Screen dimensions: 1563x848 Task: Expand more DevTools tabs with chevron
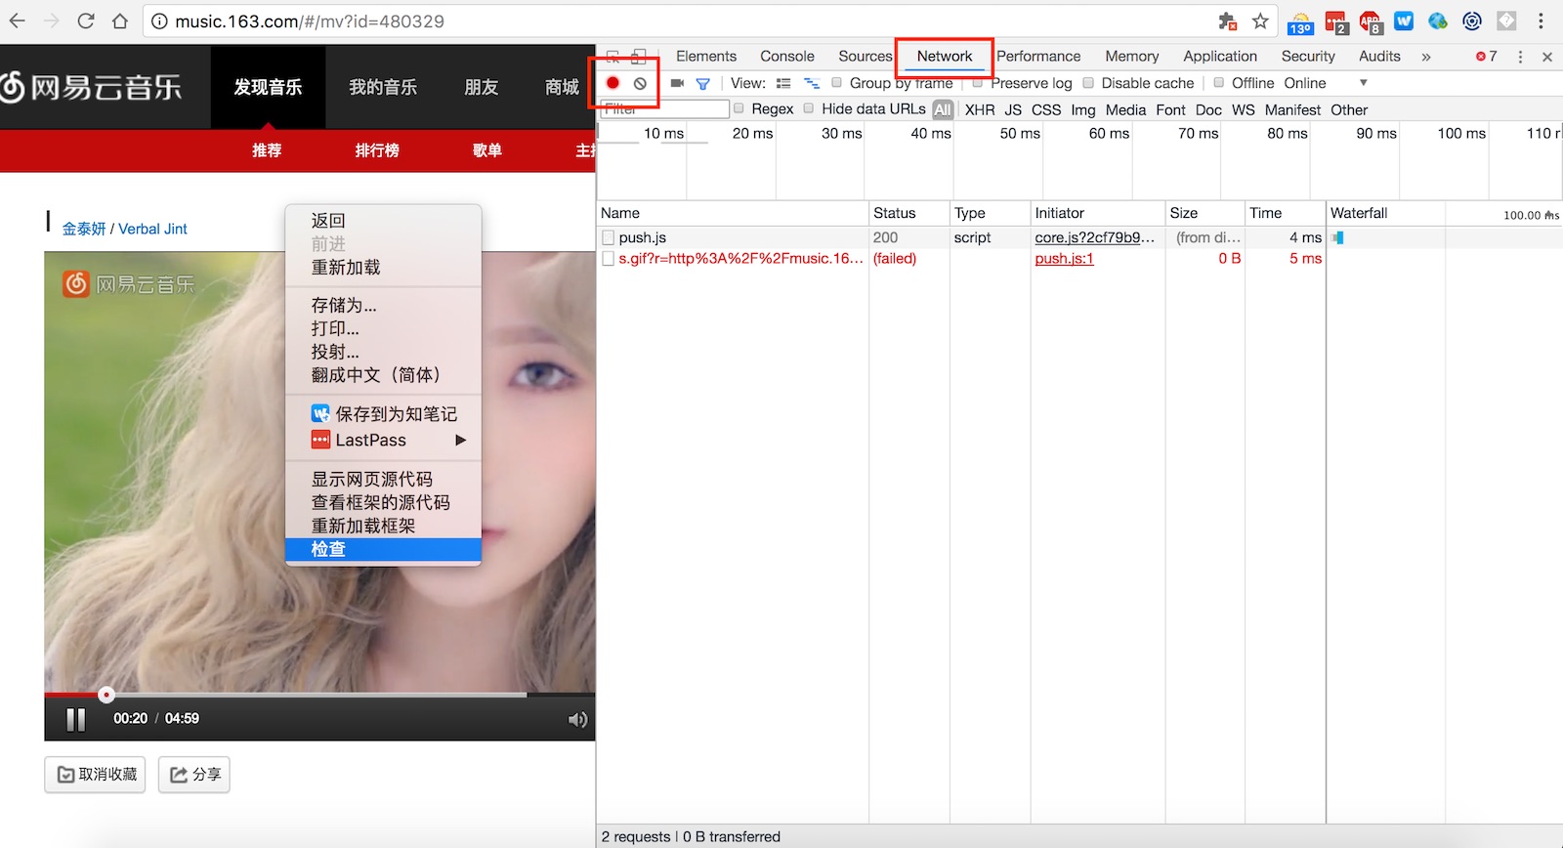1426,57
